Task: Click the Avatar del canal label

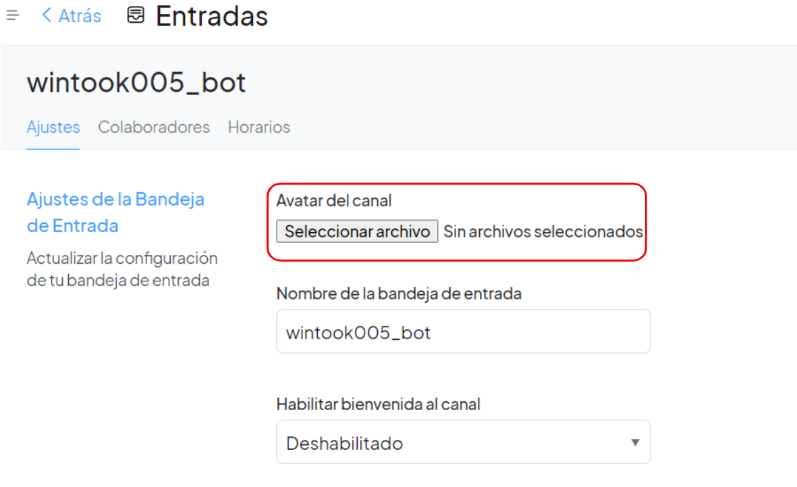Action: click(334, 200)
